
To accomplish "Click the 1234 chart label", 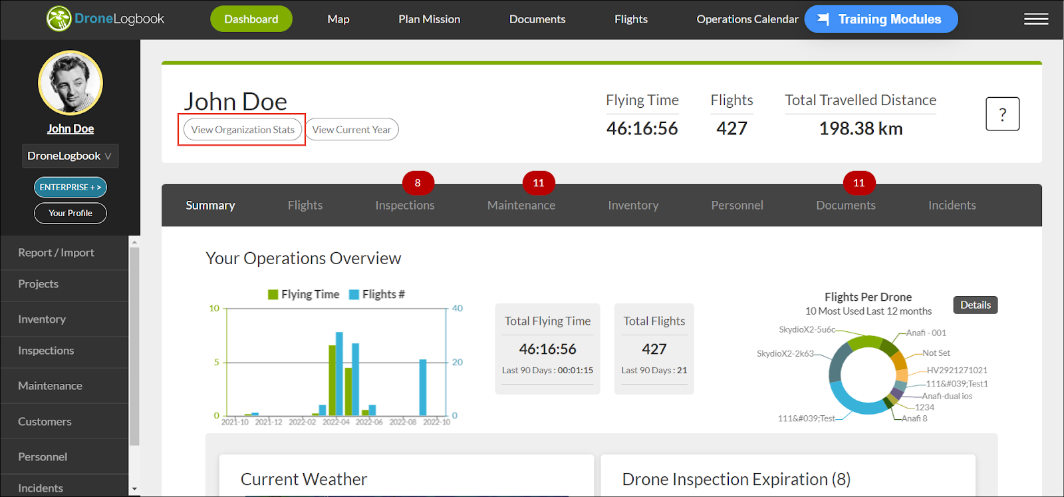I will point(924,407).
